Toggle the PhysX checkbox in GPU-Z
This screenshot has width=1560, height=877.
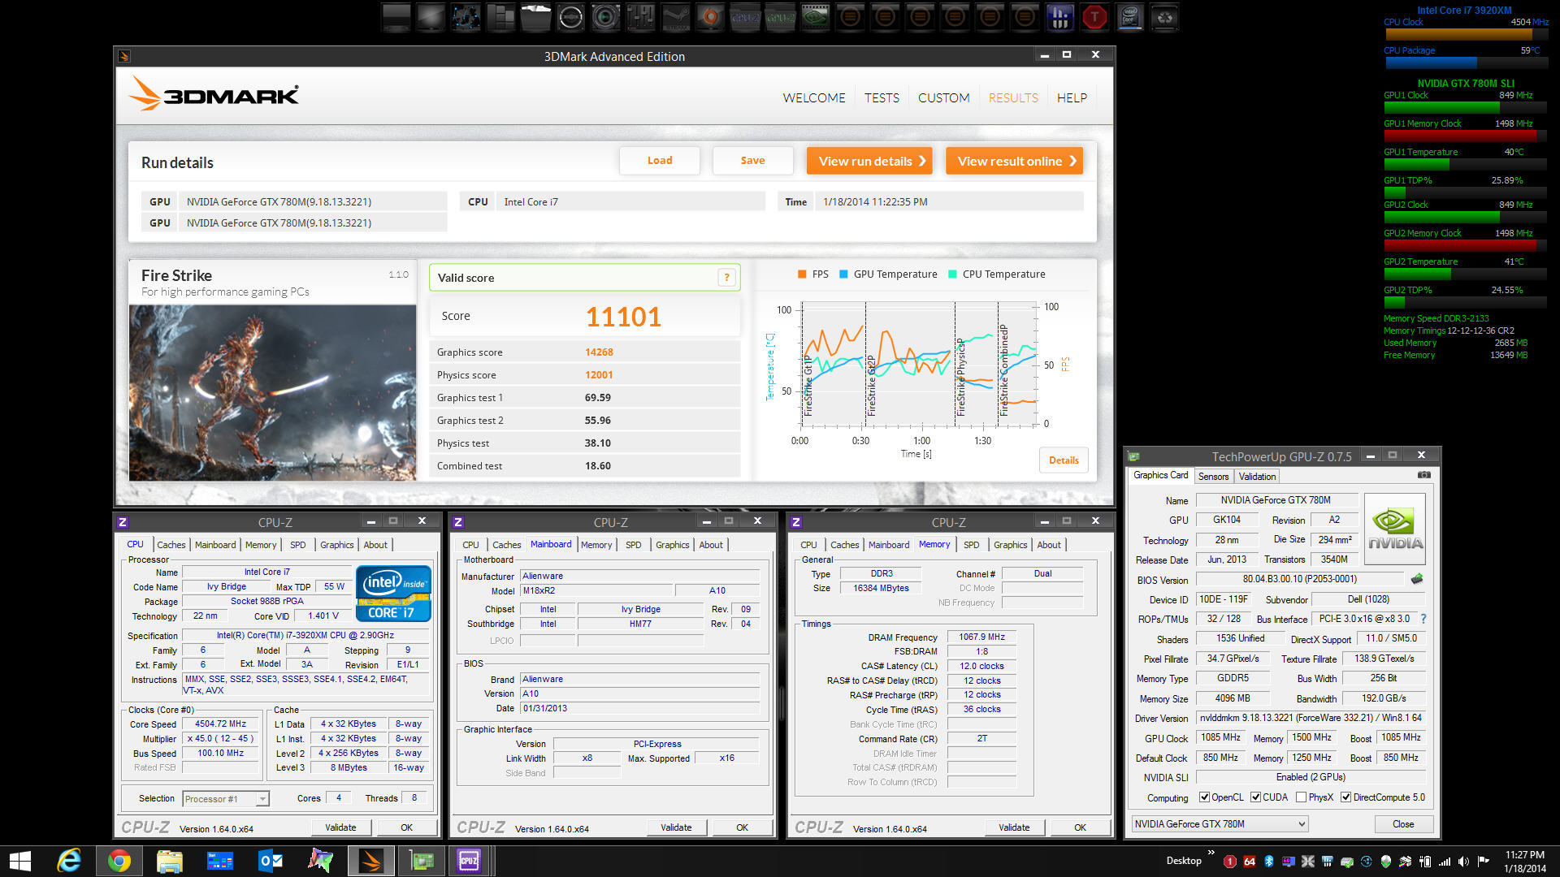1301,797
